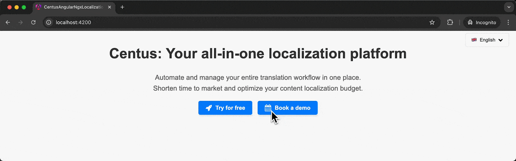Click the Centus headline text
Screen dimensions: 516x161
coord(258,53)
